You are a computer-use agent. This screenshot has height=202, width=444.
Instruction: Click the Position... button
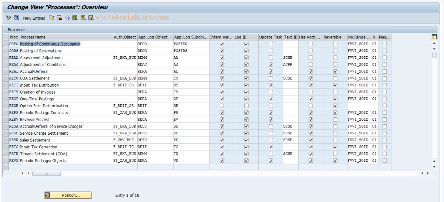click(x=68, y=195)
